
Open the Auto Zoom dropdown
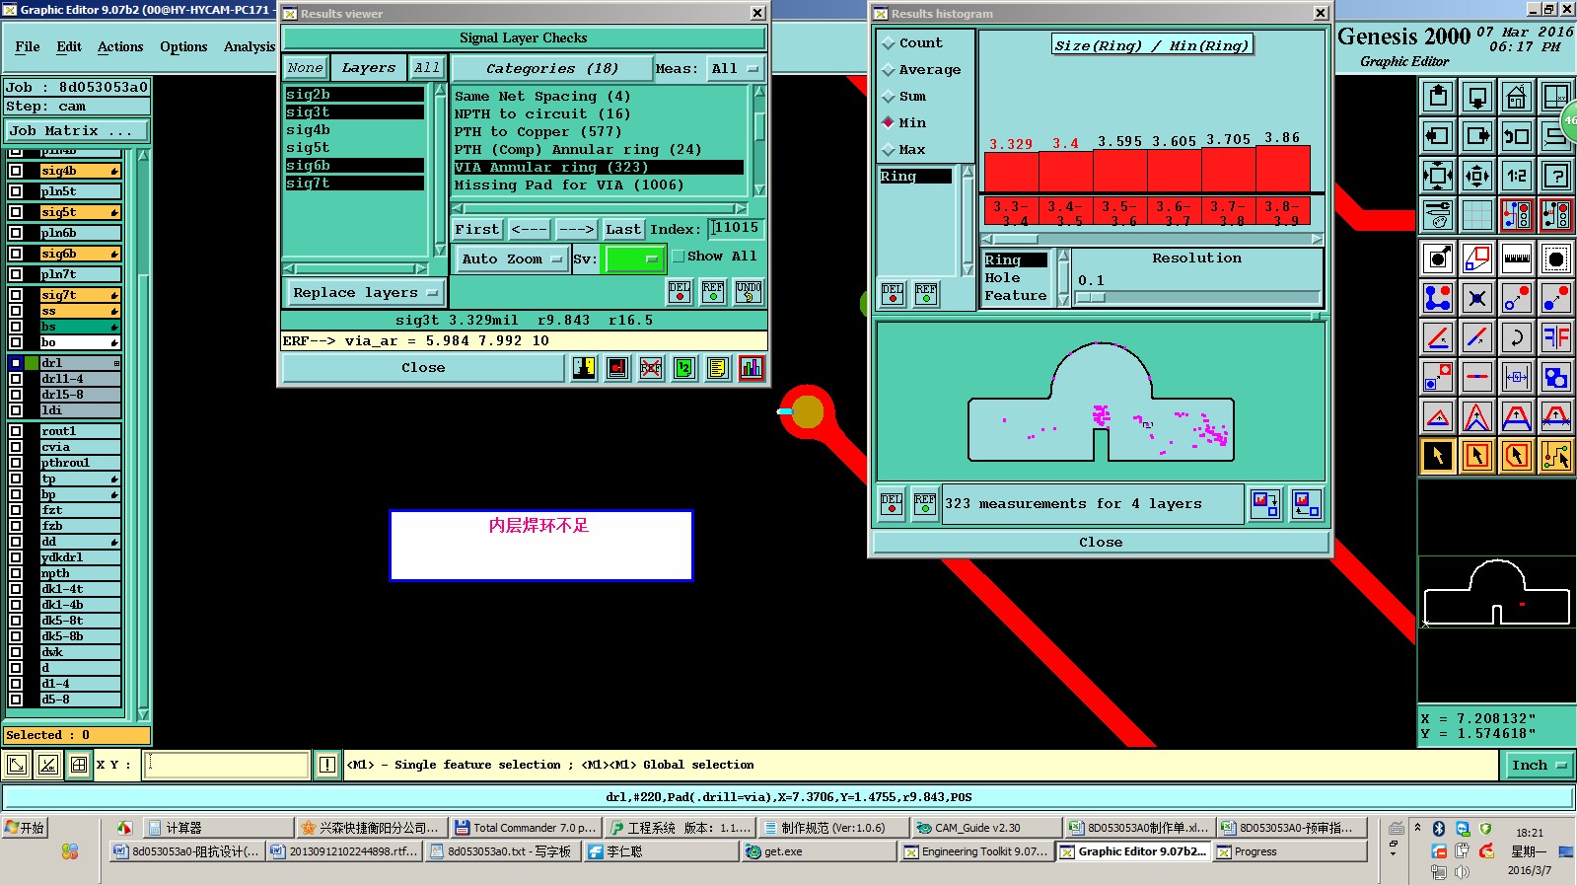pyautogui.click(x=511, y=259)
